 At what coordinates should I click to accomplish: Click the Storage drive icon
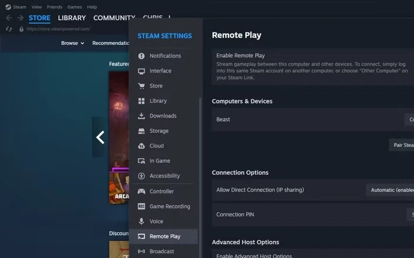click(141, 131)
